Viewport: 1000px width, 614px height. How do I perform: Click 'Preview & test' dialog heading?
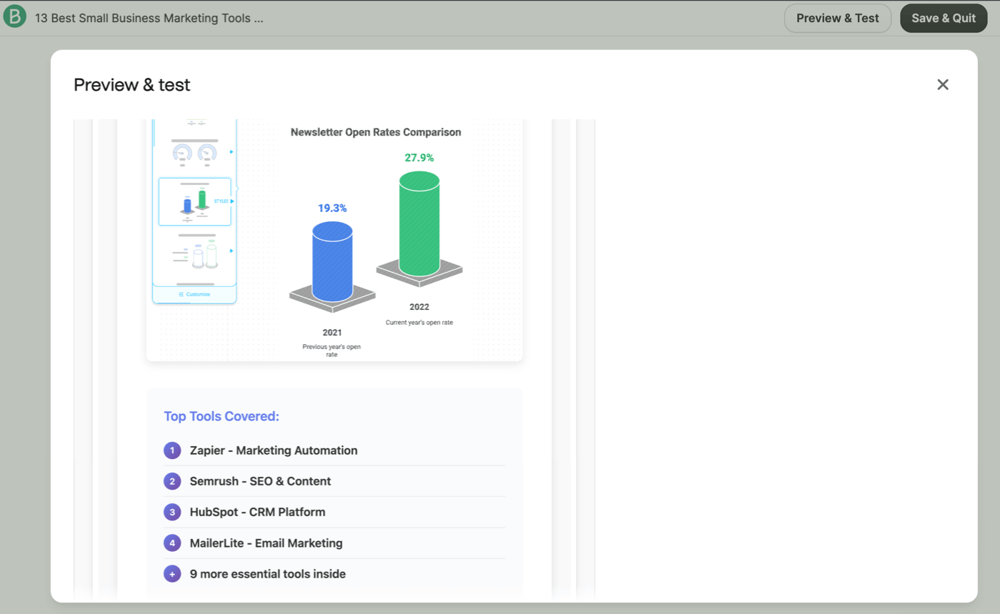(x=132, y=85)
